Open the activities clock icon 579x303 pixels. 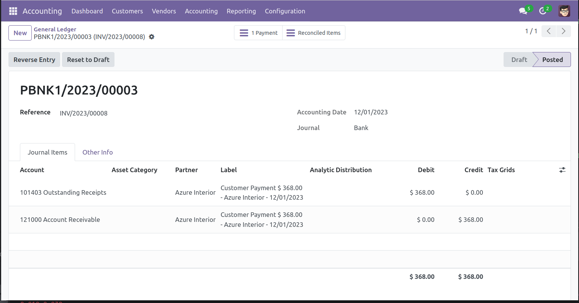click(543, 11)
